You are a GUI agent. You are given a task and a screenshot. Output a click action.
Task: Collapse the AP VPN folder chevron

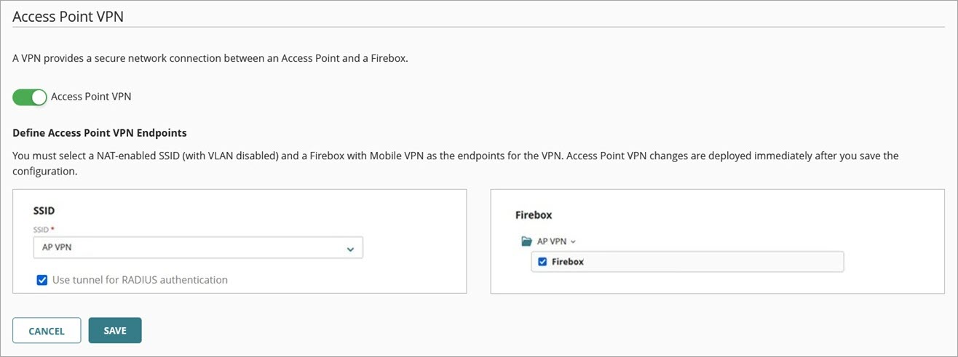click(x=574, y=241)
